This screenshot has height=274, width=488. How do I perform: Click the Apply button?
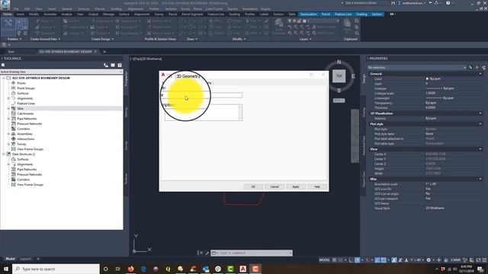coord(296,186)
